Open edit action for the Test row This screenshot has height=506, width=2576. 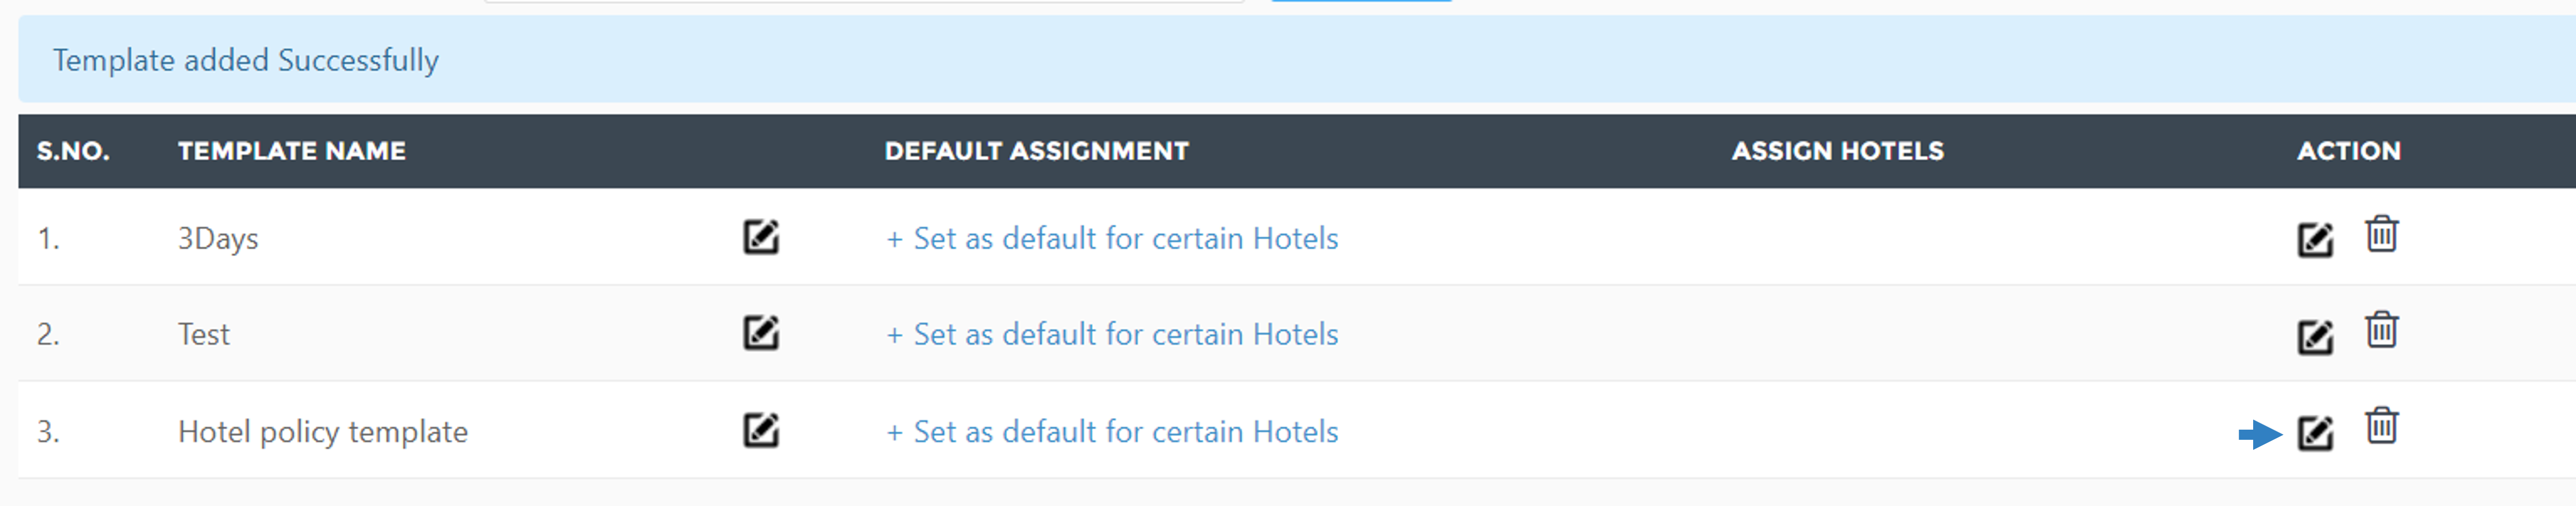[x=2315, y=337]
